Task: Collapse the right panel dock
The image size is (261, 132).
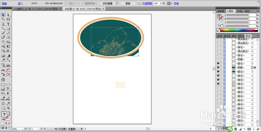Action: click(258, 8)
